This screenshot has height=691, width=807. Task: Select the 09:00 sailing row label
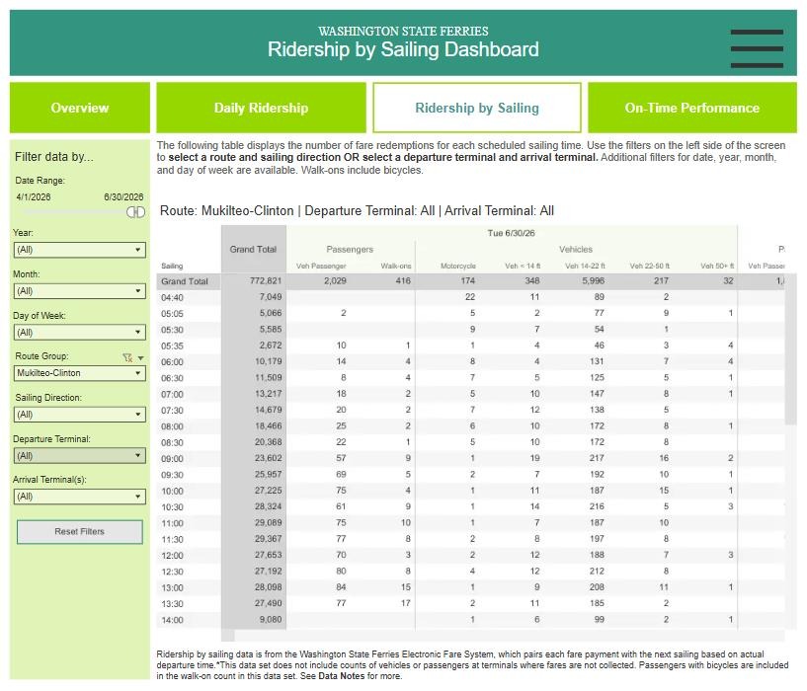(172, 459)
